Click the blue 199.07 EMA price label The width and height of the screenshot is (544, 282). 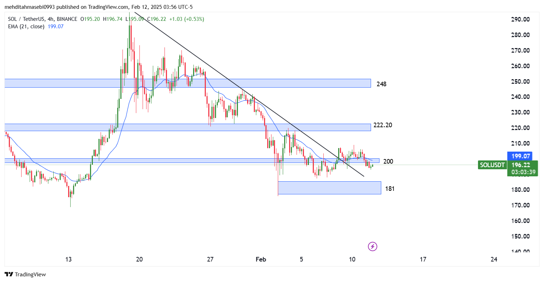[520, 156]
